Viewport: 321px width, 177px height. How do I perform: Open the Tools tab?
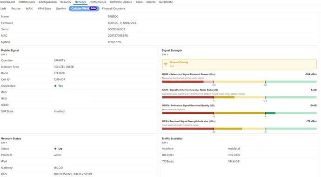click(139, 2)
